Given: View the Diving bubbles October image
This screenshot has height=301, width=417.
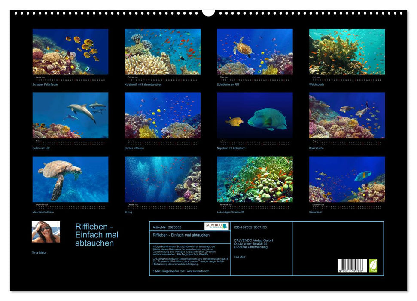Looking at the screenshot, I should point(162,179).
